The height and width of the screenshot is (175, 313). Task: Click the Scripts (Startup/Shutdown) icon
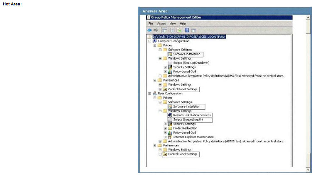click(170, 63)
